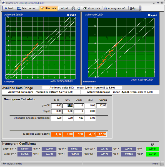The height and width of the screenshot is (167, 165).
Task: Click show data eye button
Action: (x=92, y=8)
